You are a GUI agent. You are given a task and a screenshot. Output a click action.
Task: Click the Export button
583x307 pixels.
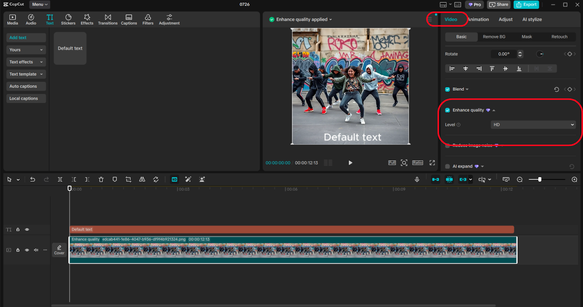[x=526, y=4]
